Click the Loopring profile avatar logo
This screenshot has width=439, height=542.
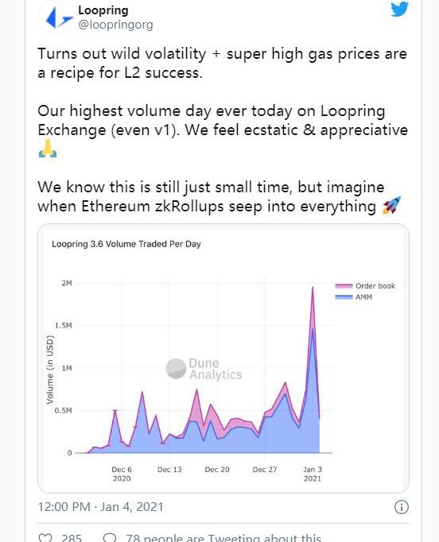tap(56, 18)
